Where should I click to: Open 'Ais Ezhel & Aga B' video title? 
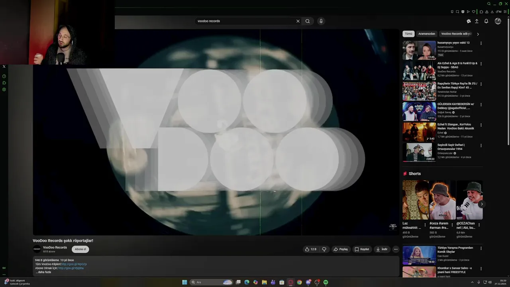(457, 65)
